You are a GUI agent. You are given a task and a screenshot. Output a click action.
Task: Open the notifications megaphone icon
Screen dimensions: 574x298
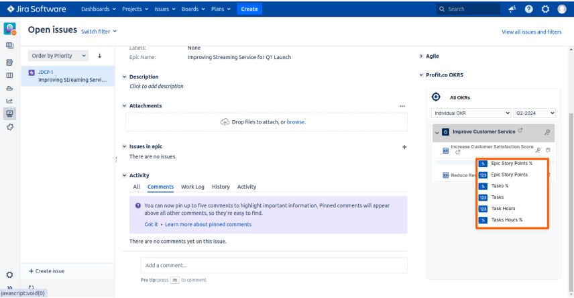(x=512, y=9)
